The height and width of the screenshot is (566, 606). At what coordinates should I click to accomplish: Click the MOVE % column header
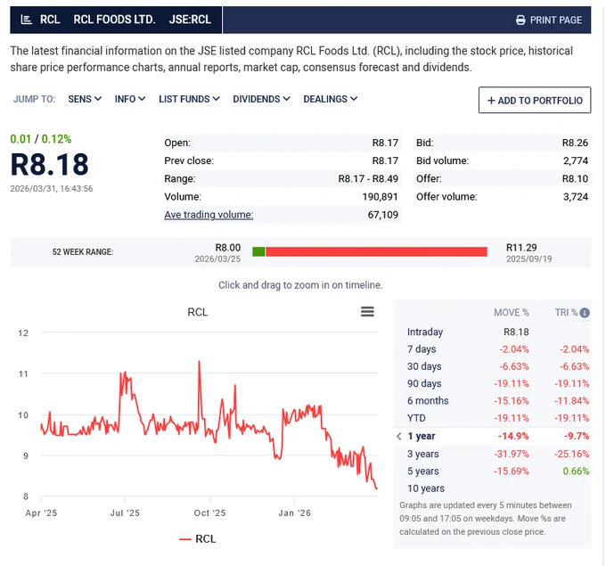point(512,312)
